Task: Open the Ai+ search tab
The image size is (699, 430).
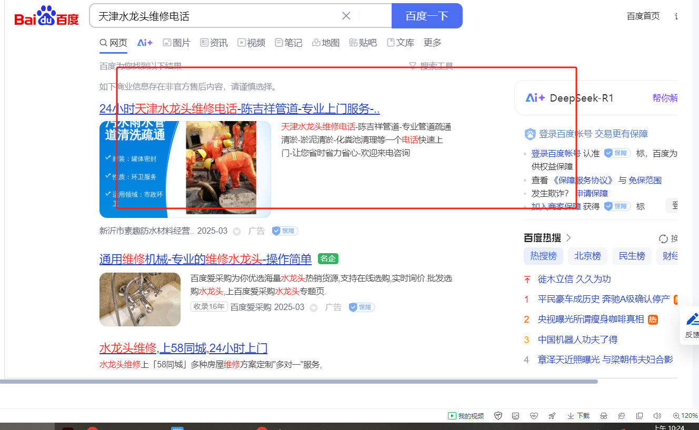Action: click(x=145, y=43)
